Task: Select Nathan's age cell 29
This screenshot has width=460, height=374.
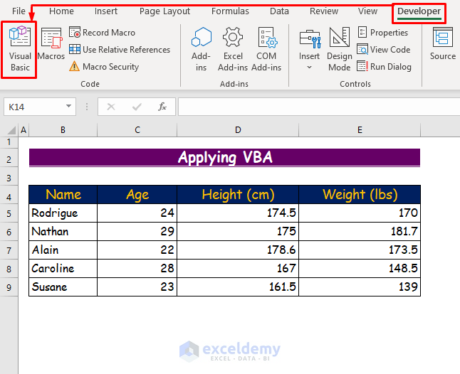Action: 137,231
